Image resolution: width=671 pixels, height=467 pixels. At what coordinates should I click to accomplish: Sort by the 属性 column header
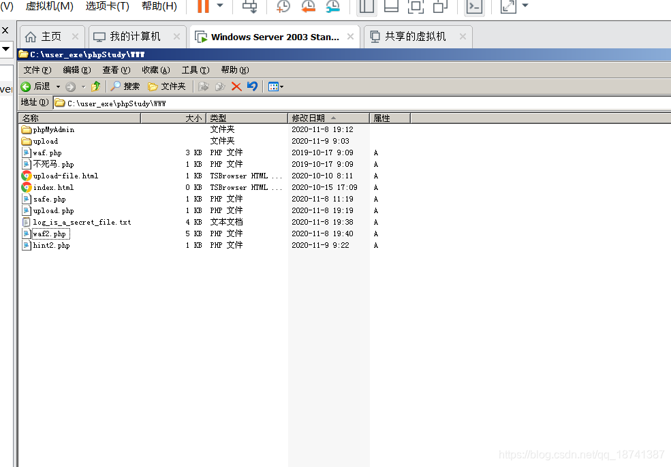[390, 118]
